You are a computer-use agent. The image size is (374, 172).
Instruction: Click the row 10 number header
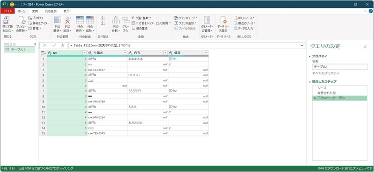(x=43, y=107)
